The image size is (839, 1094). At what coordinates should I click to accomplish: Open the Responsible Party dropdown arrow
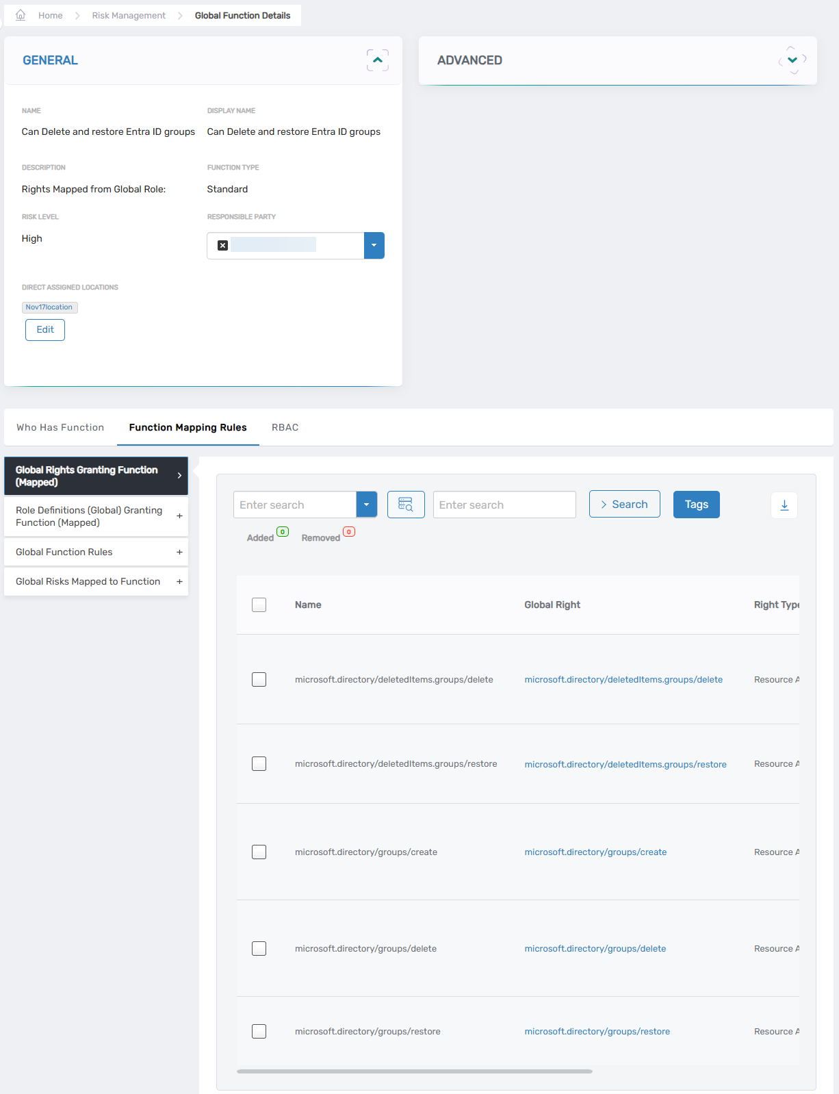(x=374, y=245)
